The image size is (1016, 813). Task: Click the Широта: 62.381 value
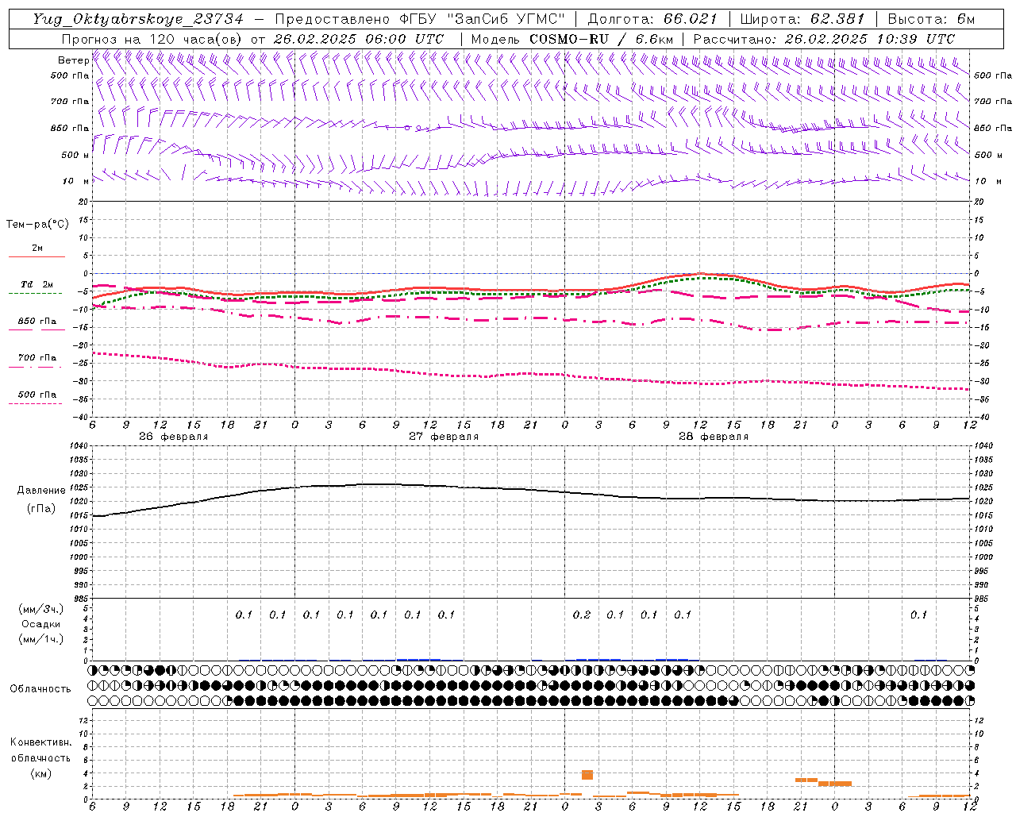[802, 19]
